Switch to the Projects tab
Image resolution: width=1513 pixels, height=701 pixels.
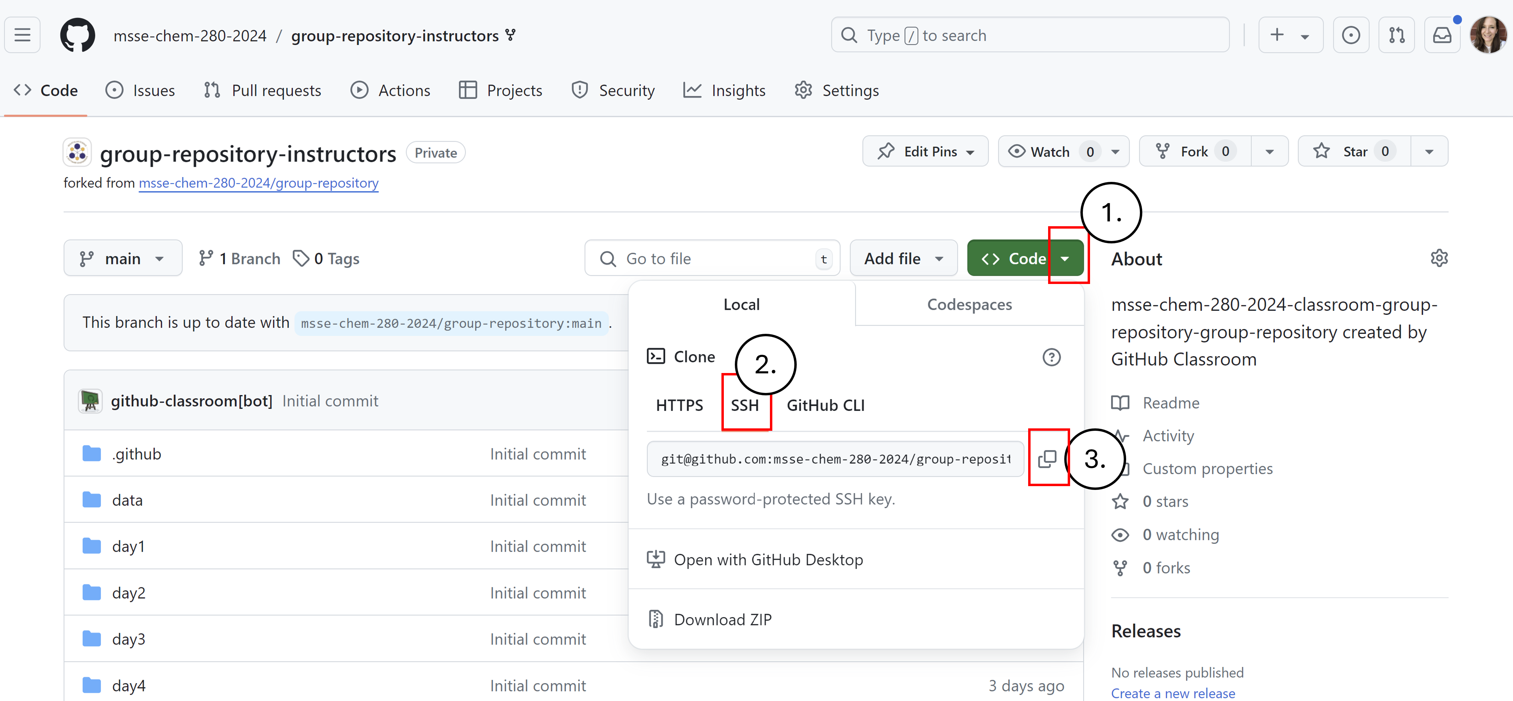[x=500, y=90]
